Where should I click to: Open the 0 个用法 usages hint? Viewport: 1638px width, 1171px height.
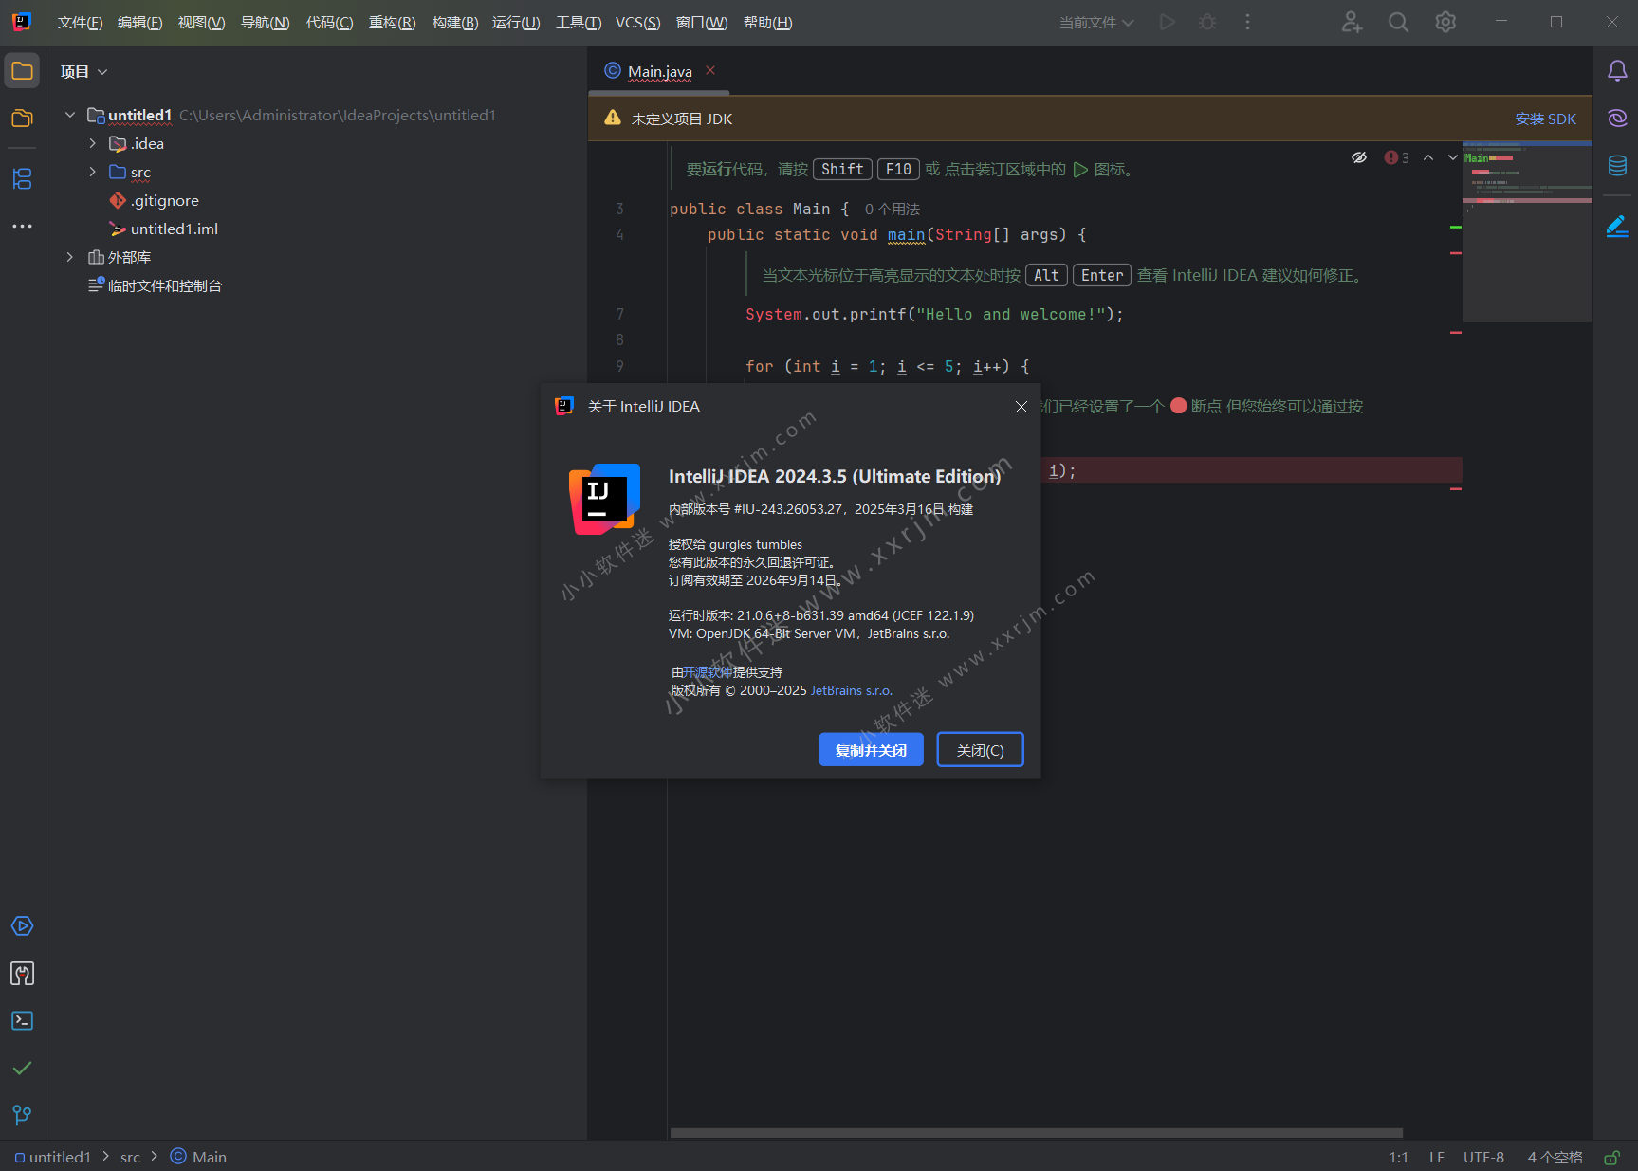(x=892, y=210)
